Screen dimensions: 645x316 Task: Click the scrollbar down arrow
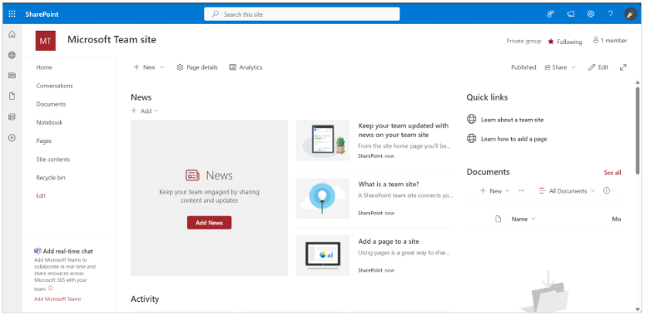coord(638,309)
